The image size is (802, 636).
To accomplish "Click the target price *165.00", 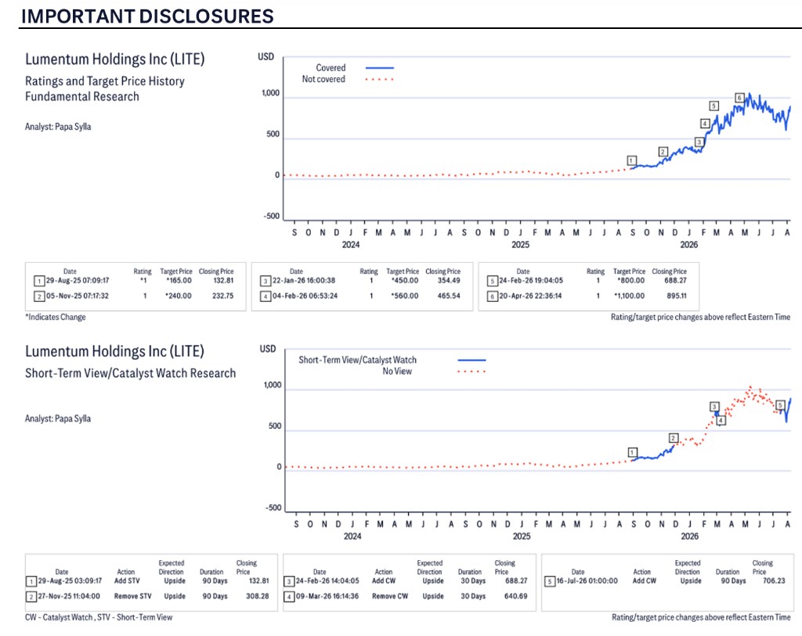I will (x=179, y=281).
